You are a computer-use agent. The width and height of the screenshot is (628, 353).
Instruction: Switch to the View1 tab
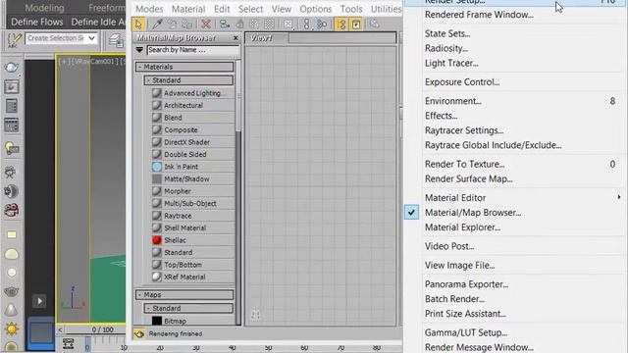(x=267, y=38)
